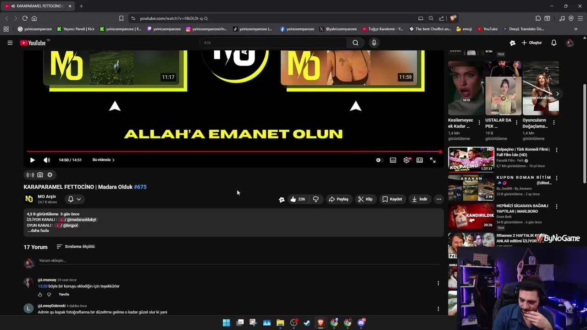This screenshot has width=587, height=330.
Task: Jump to 13:20 timestamp in comment
Action: (43, 286)
